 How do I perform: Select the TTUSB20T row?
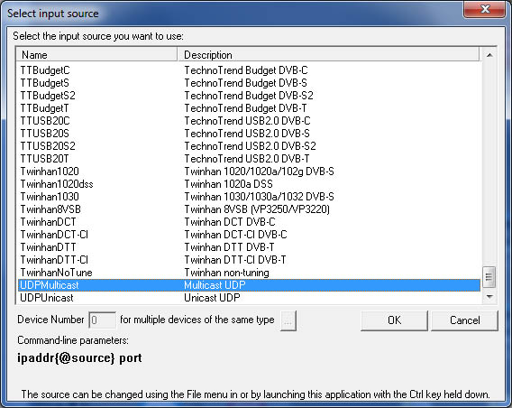tap(249, 159)
